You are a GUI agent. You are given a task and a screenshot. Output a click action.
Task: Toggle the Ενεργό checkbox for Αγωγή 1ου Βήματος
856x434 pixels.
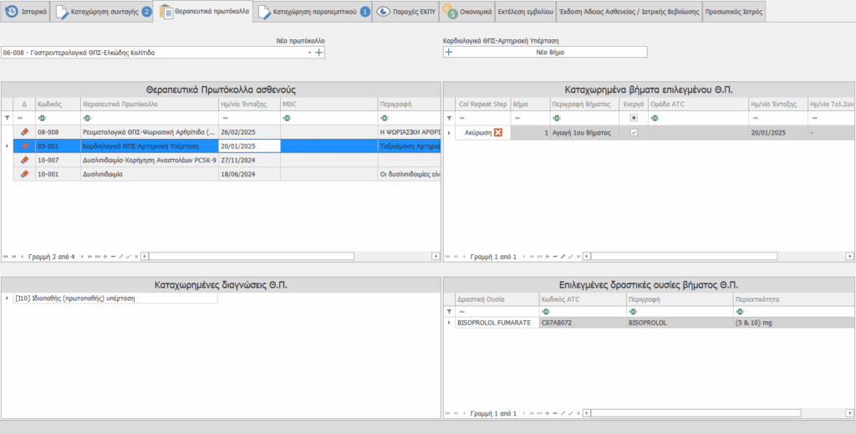[x=633, y=133]
